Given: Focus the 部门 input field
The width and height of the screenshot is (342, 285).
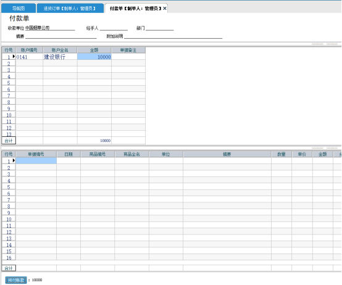Looking at the screenshot, I should click(x=160, y=28).
